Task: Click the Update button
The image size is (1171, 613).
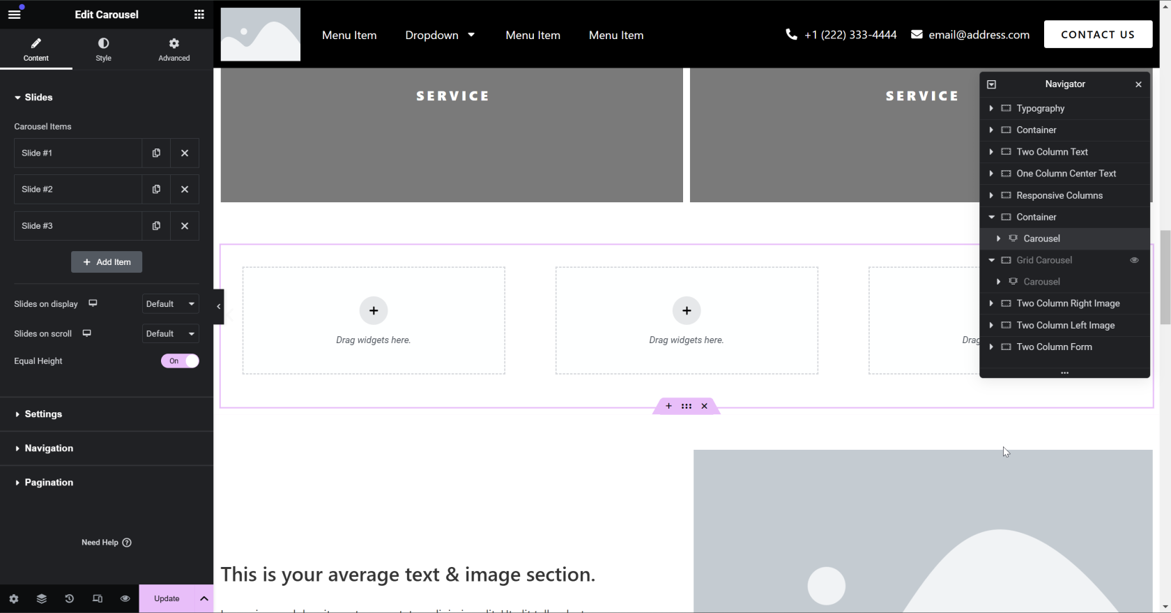Action: click(167, 598)
